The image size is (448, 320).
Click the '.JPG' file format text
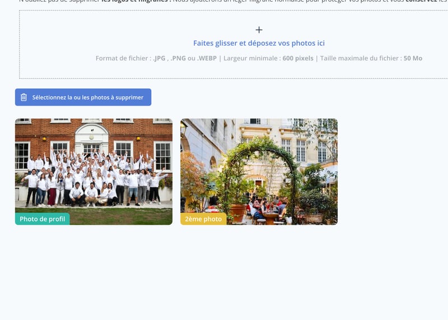(160, 58)
